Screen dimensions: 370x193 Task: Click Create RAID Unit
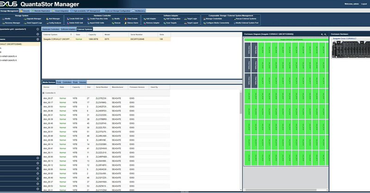75,19
